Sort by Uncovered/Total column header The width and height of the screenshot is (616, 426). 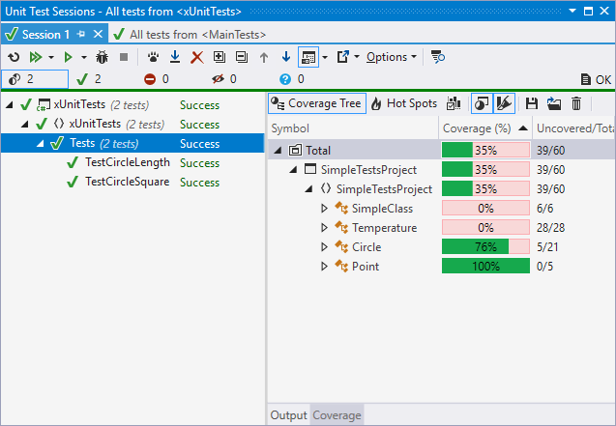(574, 128)
